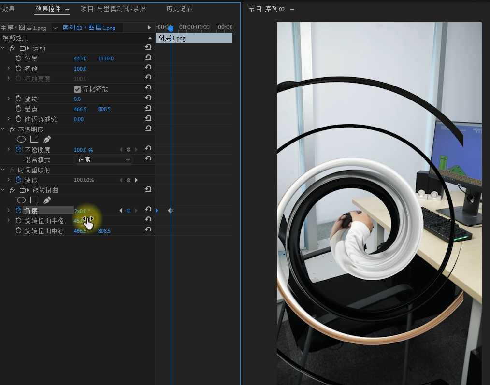Collapse the 不透明度 effect group

[3, 129]
